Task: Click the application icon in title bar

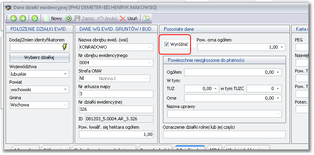Action: tap(8, 8)
